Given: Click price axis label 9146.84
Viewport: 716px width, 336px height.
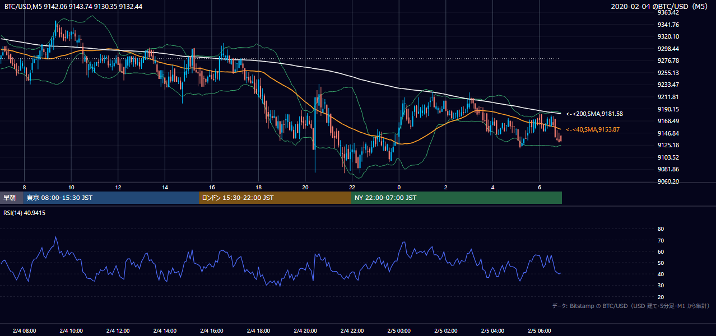Looking at the screenshot, I should (668, 133).
